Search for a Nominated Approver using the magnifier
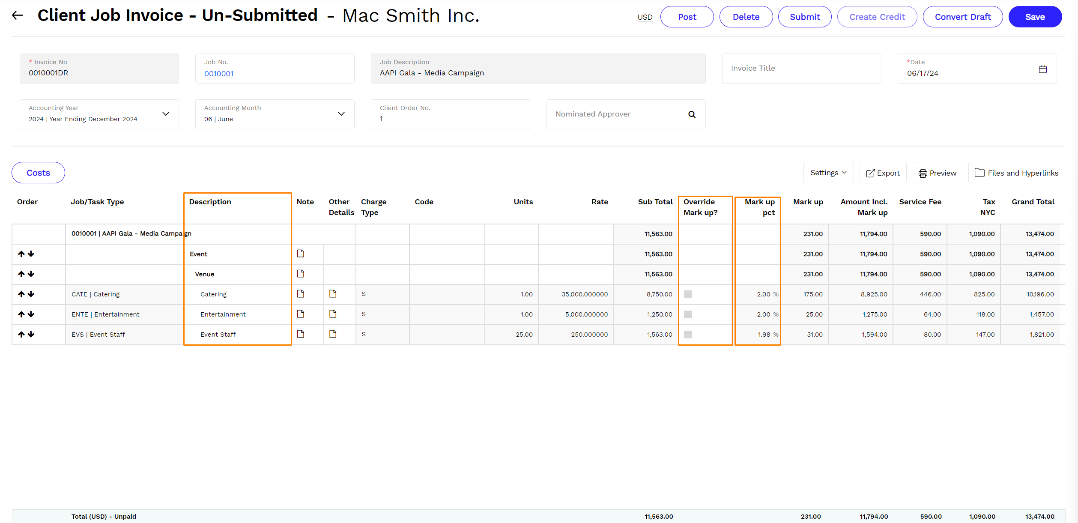Image resolution: width=1078 pixels, height=523 pixels. (x=692, y=114)
